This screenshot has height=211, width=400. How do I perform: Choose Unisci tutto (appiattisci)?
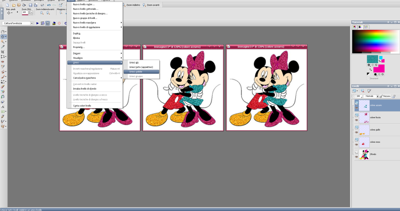[141, 67]
